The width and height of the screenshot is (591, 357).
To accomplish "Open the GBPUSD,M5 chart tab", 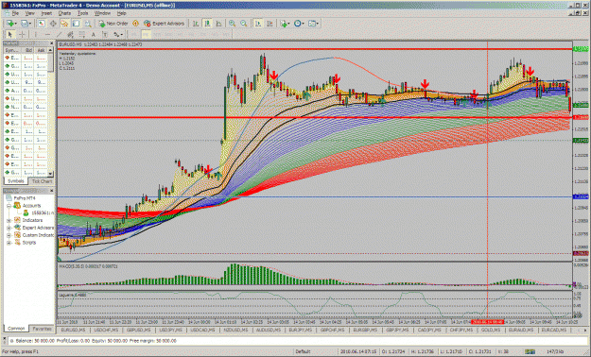I will point(138,330).
